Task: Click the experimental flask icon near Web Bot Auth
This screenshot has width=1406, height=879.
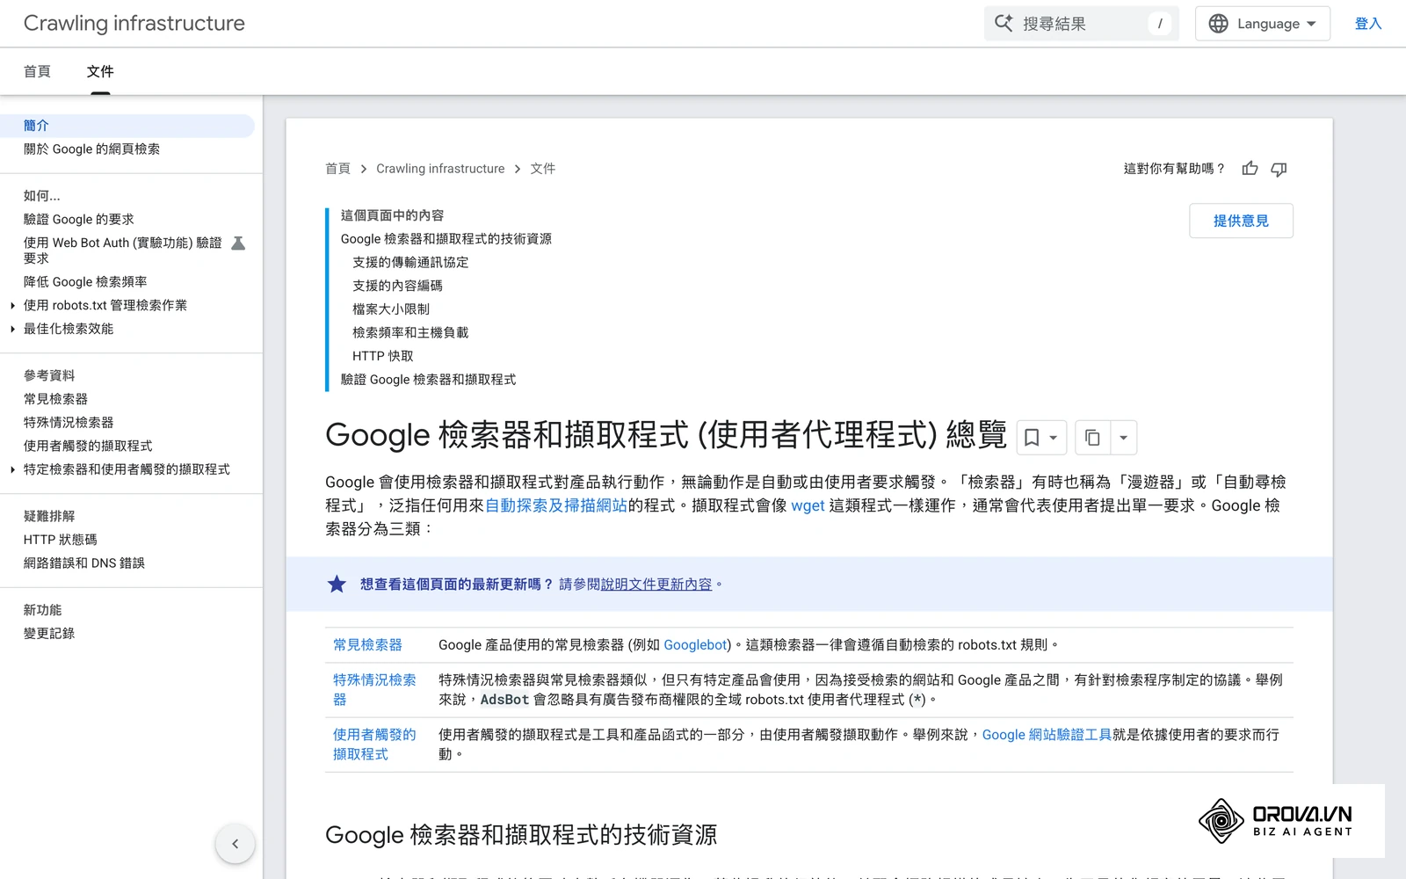Action: 237,243
